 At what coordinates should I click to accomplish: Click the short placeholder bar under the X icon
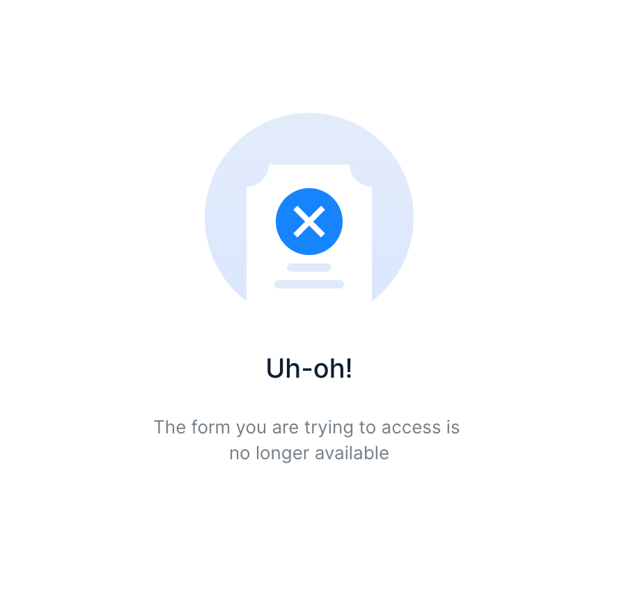click(x=309, y=268)
